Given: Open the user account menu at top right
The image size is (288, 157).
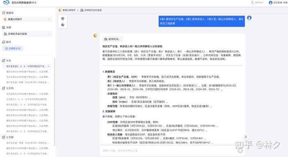Looking at the screenshot, I should (278, 2).
